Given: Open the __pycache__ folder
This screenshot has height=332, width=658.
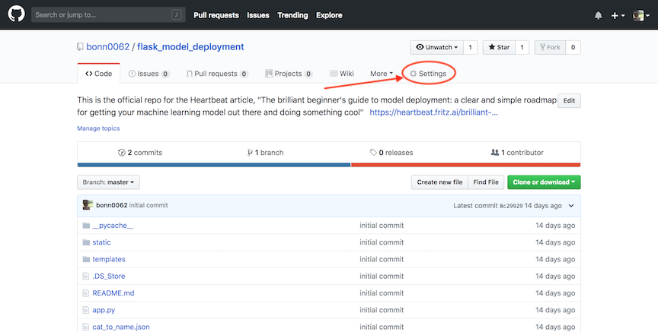Looking at the screenshot, I should [x=113, y=226].
